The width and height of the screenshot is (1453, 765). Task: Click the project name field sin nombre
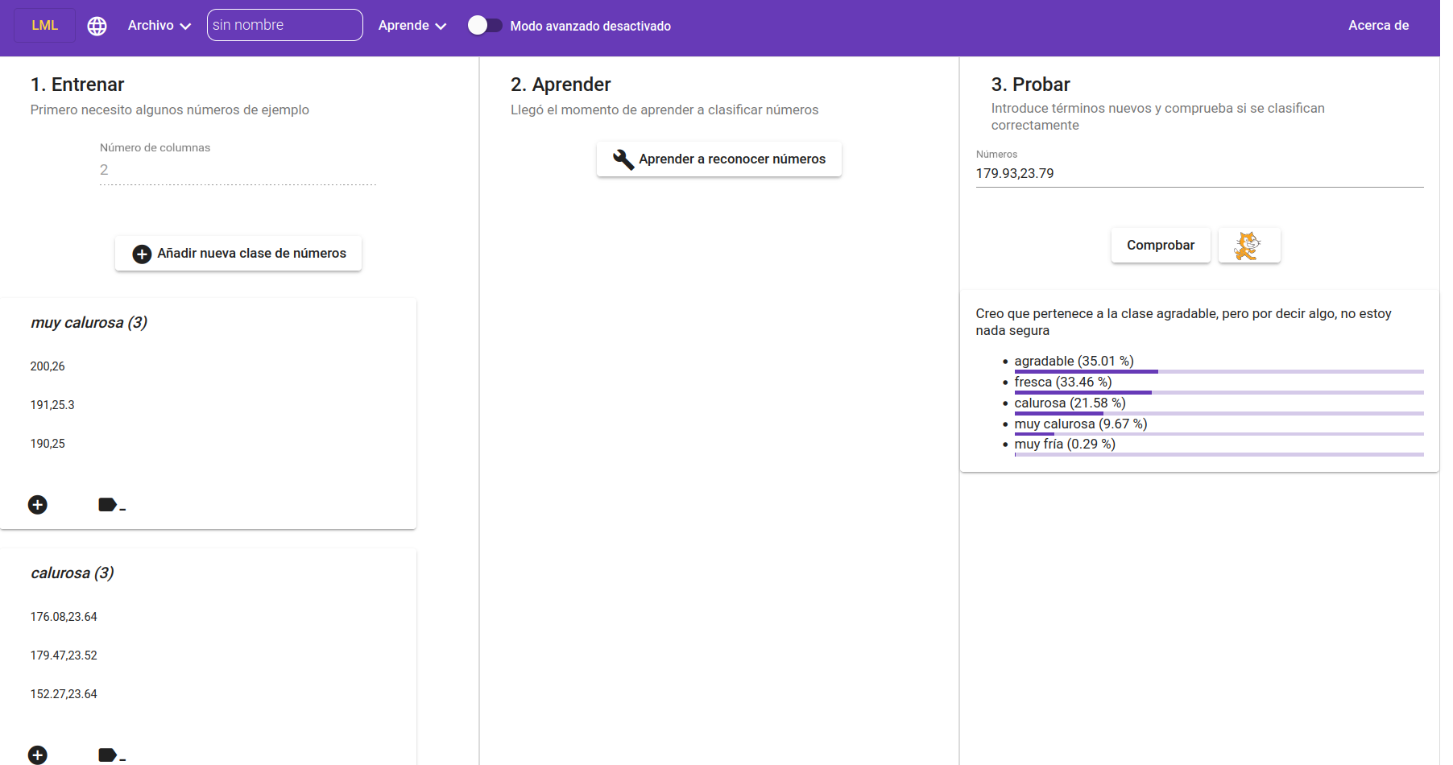click(x=284, y=26)
